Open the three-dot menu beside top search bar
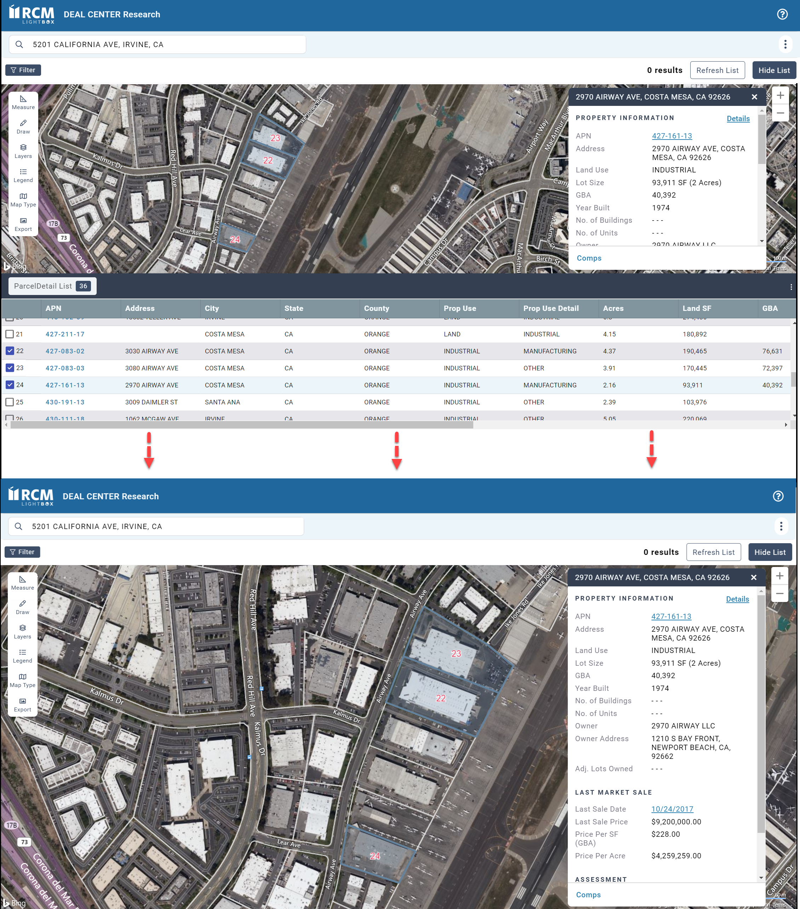800x909 pixels. pos(785,45)
